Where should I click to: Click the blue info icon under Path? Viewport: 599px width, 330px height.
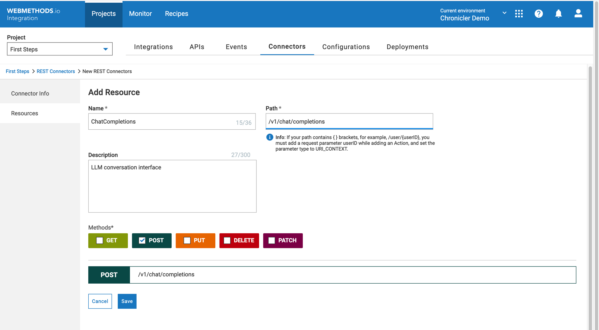click(x=270, y=137)
